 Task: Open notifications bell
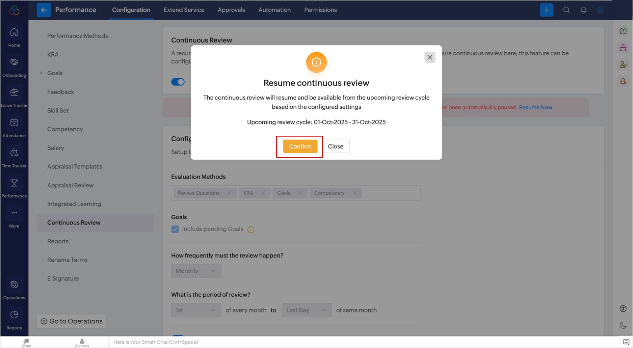point(583,10)
